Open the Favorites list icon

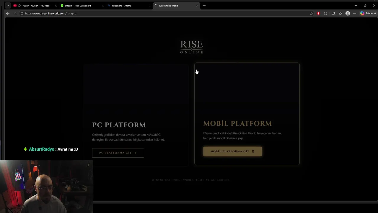pos(340,13)
